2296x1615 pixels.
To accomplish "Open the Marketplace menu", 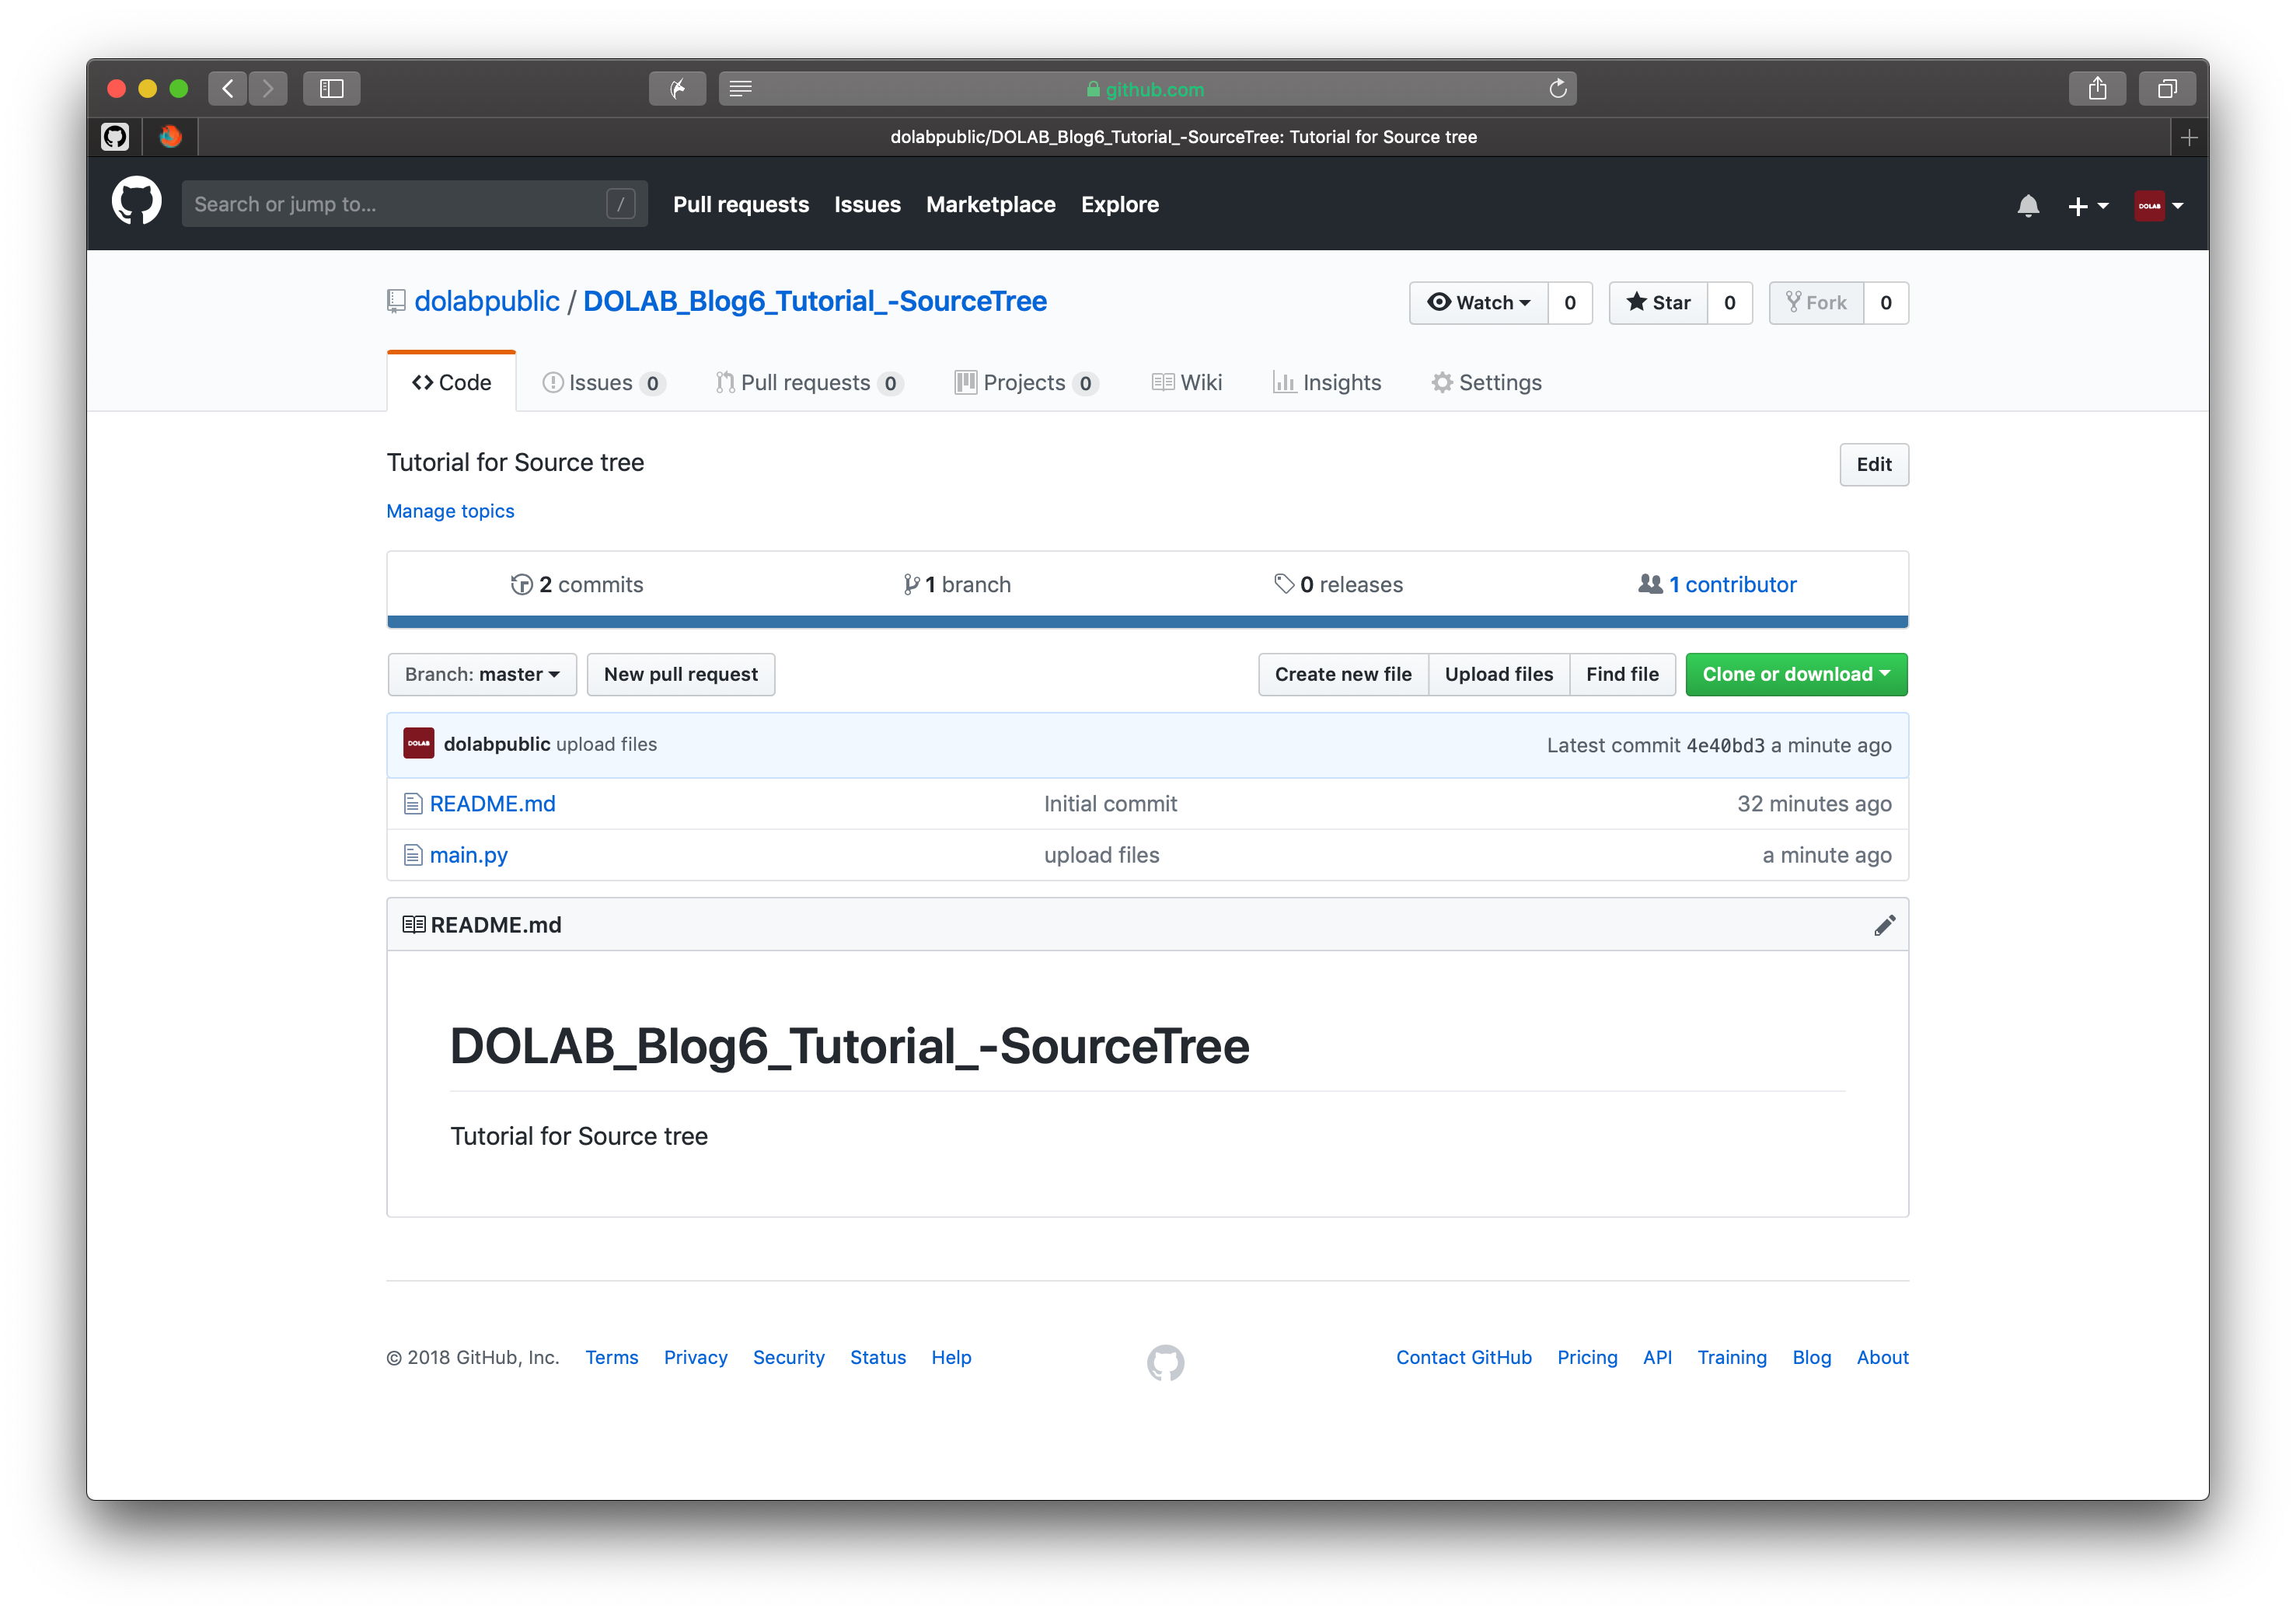I will pos(990,204).
